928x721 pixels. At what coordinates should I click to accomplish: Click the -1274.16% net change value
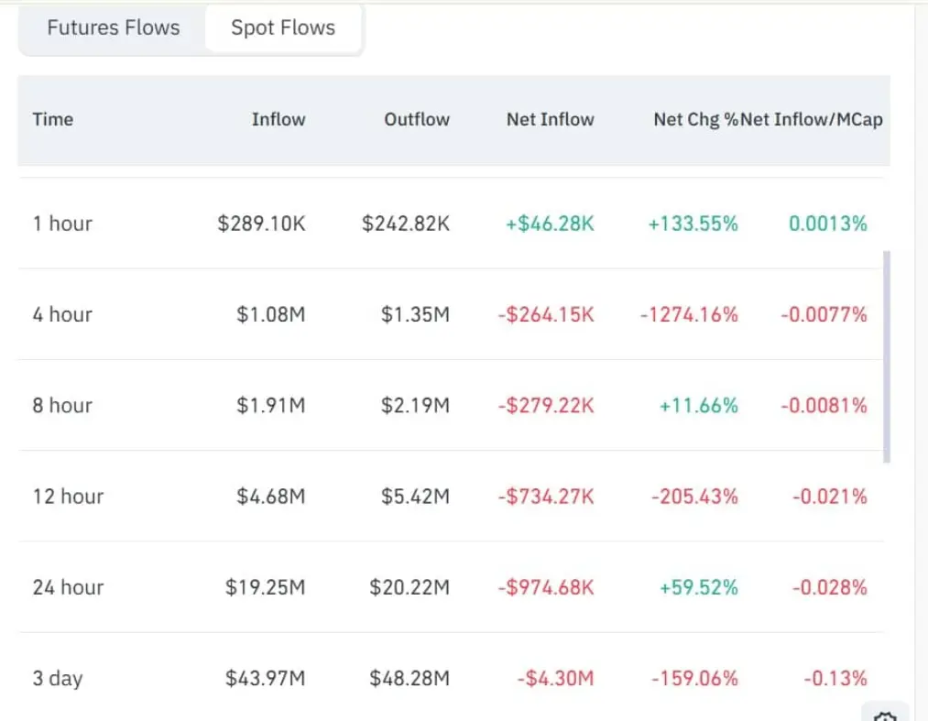pos(689,314)
